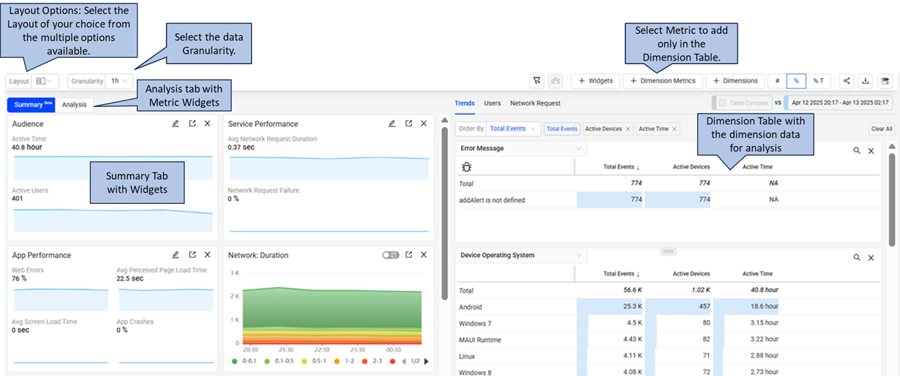Open the Layout dropdown
This screenshot has width=900, height=376.
click(45, 81)
